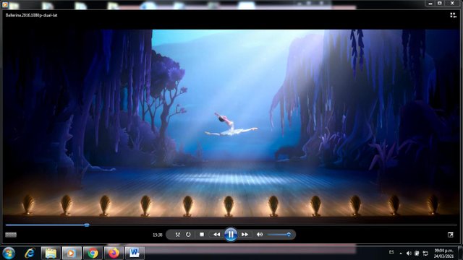
Task: Click the gripper at lower-left of player
Action: pyautogui.click(x=11, y=235)
